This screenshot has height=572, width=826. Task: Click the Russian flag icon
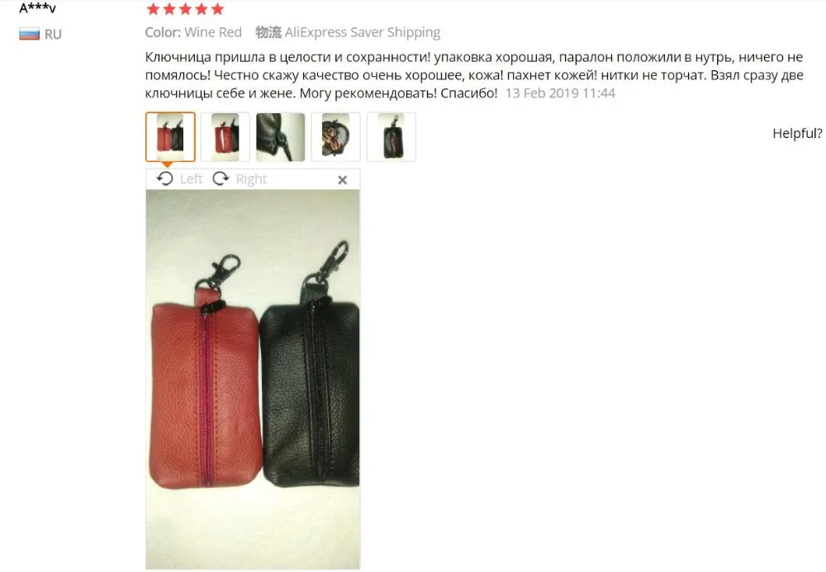[x=30, y=34]
